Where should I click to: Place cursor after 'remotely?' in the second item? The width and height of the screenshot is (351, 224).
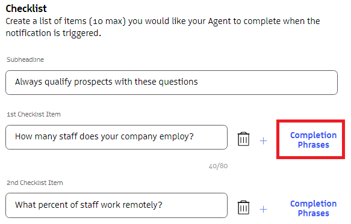pos(163,205)
